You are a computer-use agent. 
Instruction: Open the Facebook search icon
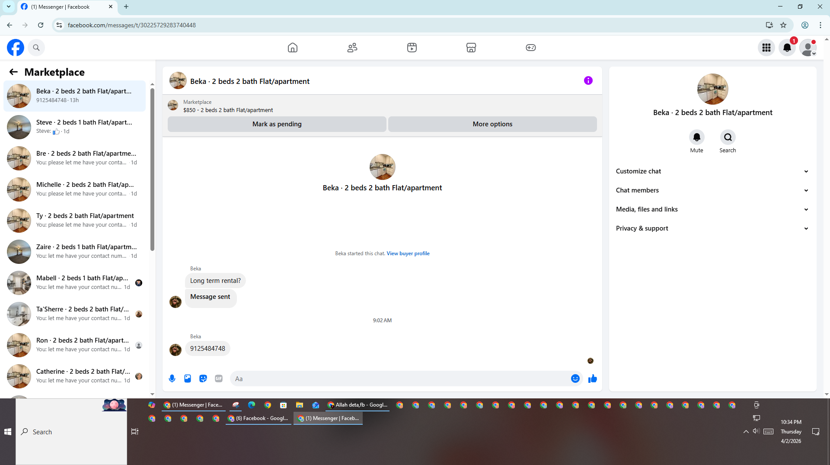pos(36,48)
